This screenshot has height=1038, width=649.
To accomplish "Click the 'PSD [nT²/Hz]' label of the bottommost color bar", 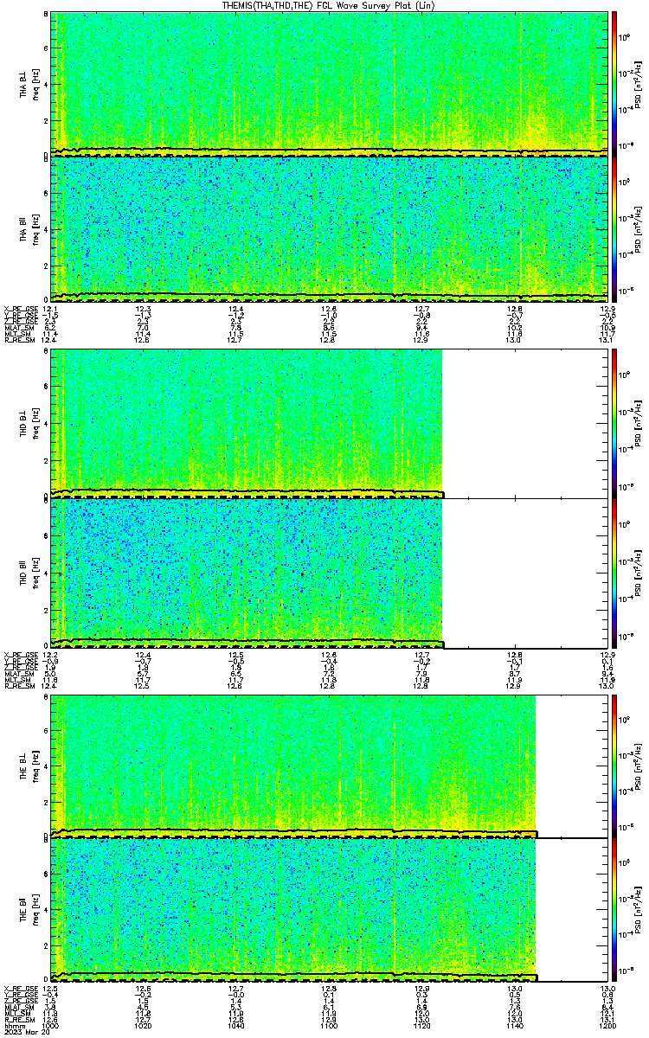I will [x=639, y=910].
